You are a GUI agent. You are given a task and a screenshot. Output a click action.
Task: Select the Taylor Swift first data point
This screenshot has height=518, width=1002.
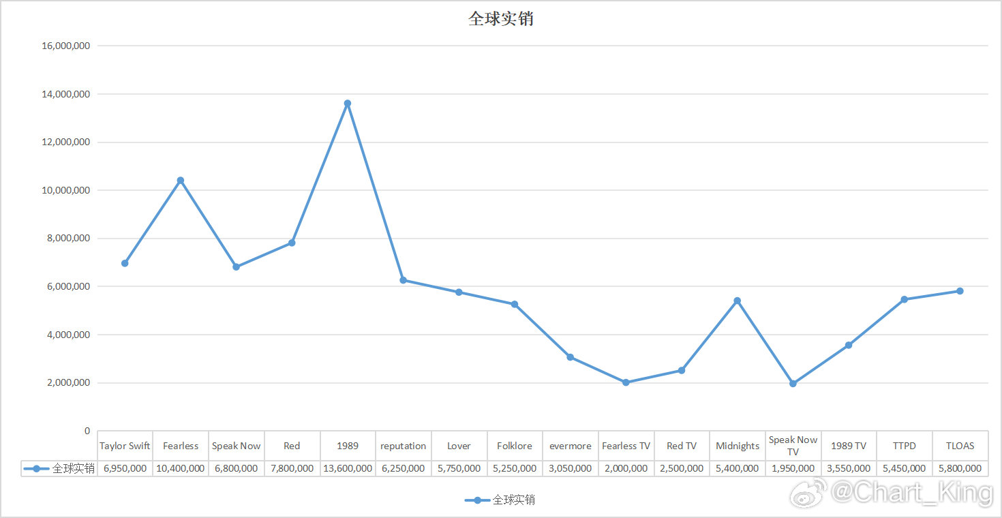[x=125, y=263]
